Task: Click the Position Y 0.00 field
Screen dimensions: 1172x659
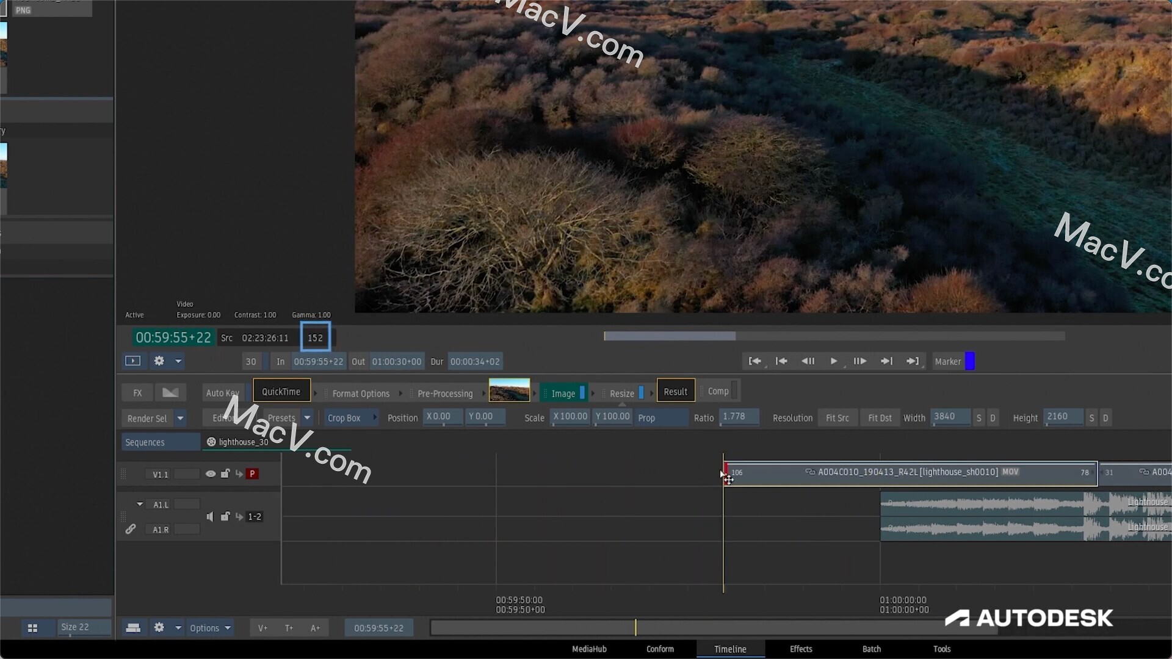Action: [485, 417]
